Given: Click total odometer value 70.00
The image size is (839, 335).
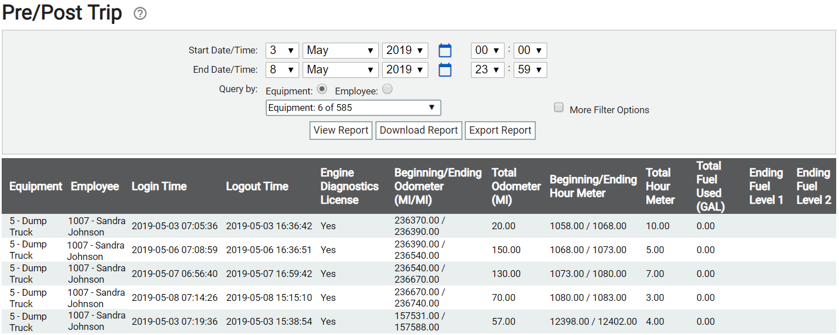Looking at the screenshot, I should click(503, 298).
